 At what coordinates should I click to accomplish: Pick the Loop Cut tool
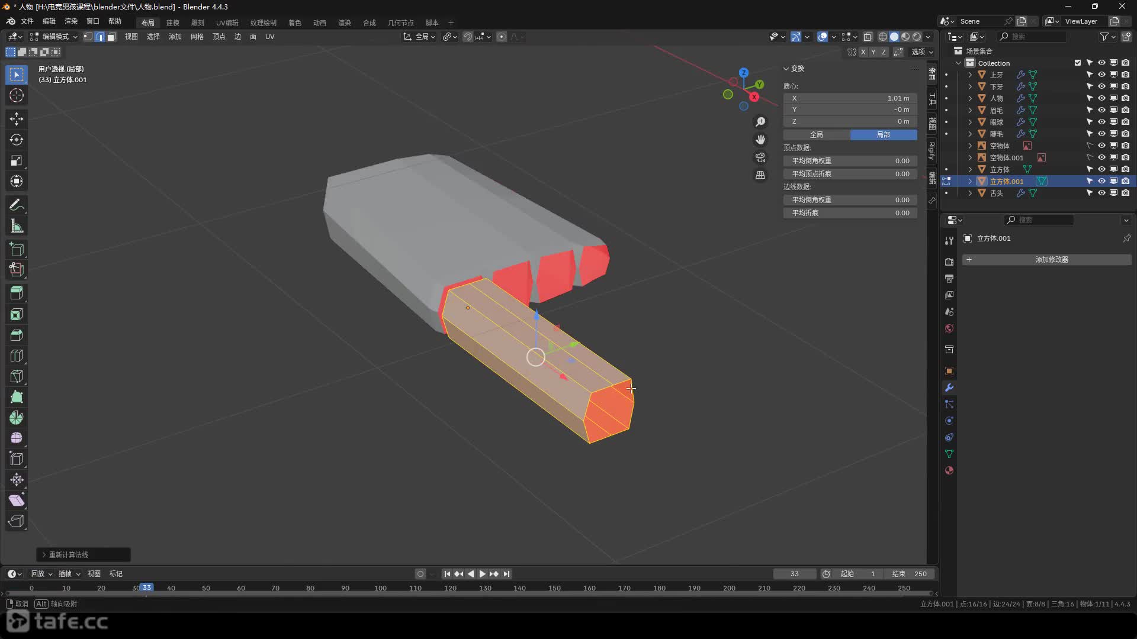pos(17,356)
